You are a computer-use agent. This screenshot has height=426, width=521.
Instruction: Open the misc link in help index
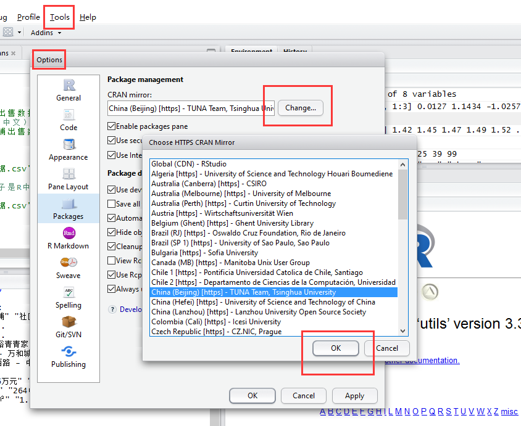click(509, 411)
